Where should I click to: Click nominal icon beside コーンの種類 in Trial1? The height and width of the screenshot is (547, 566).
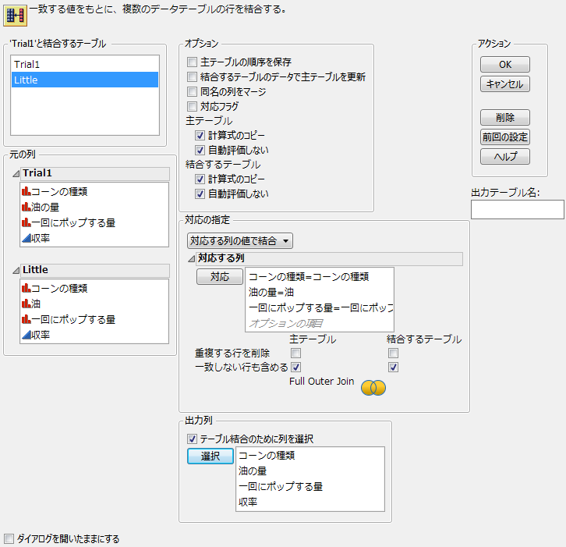(x=26, y=192)
